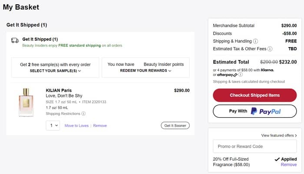Expand the Select Your Sample(s) dropdown

pos(56,71)
